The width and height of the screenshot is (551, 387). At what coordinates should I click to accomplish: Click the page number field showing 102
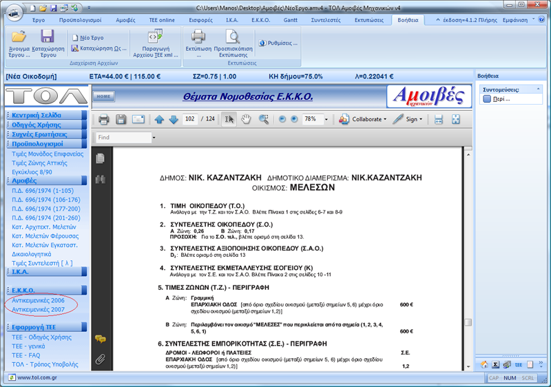point(190,119)
